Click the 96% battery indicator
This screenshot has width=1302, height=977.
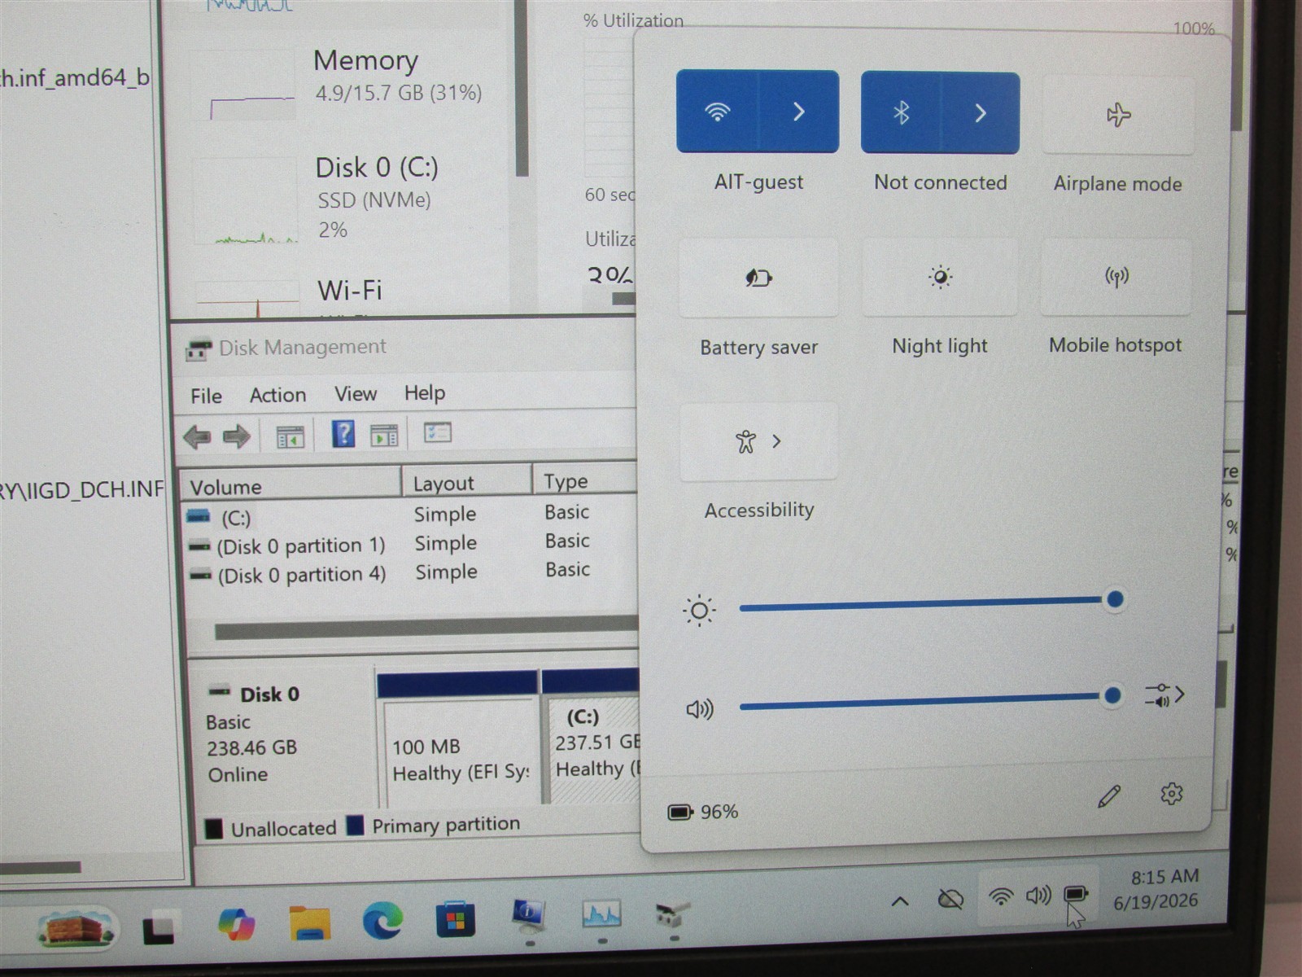point(703,812)
